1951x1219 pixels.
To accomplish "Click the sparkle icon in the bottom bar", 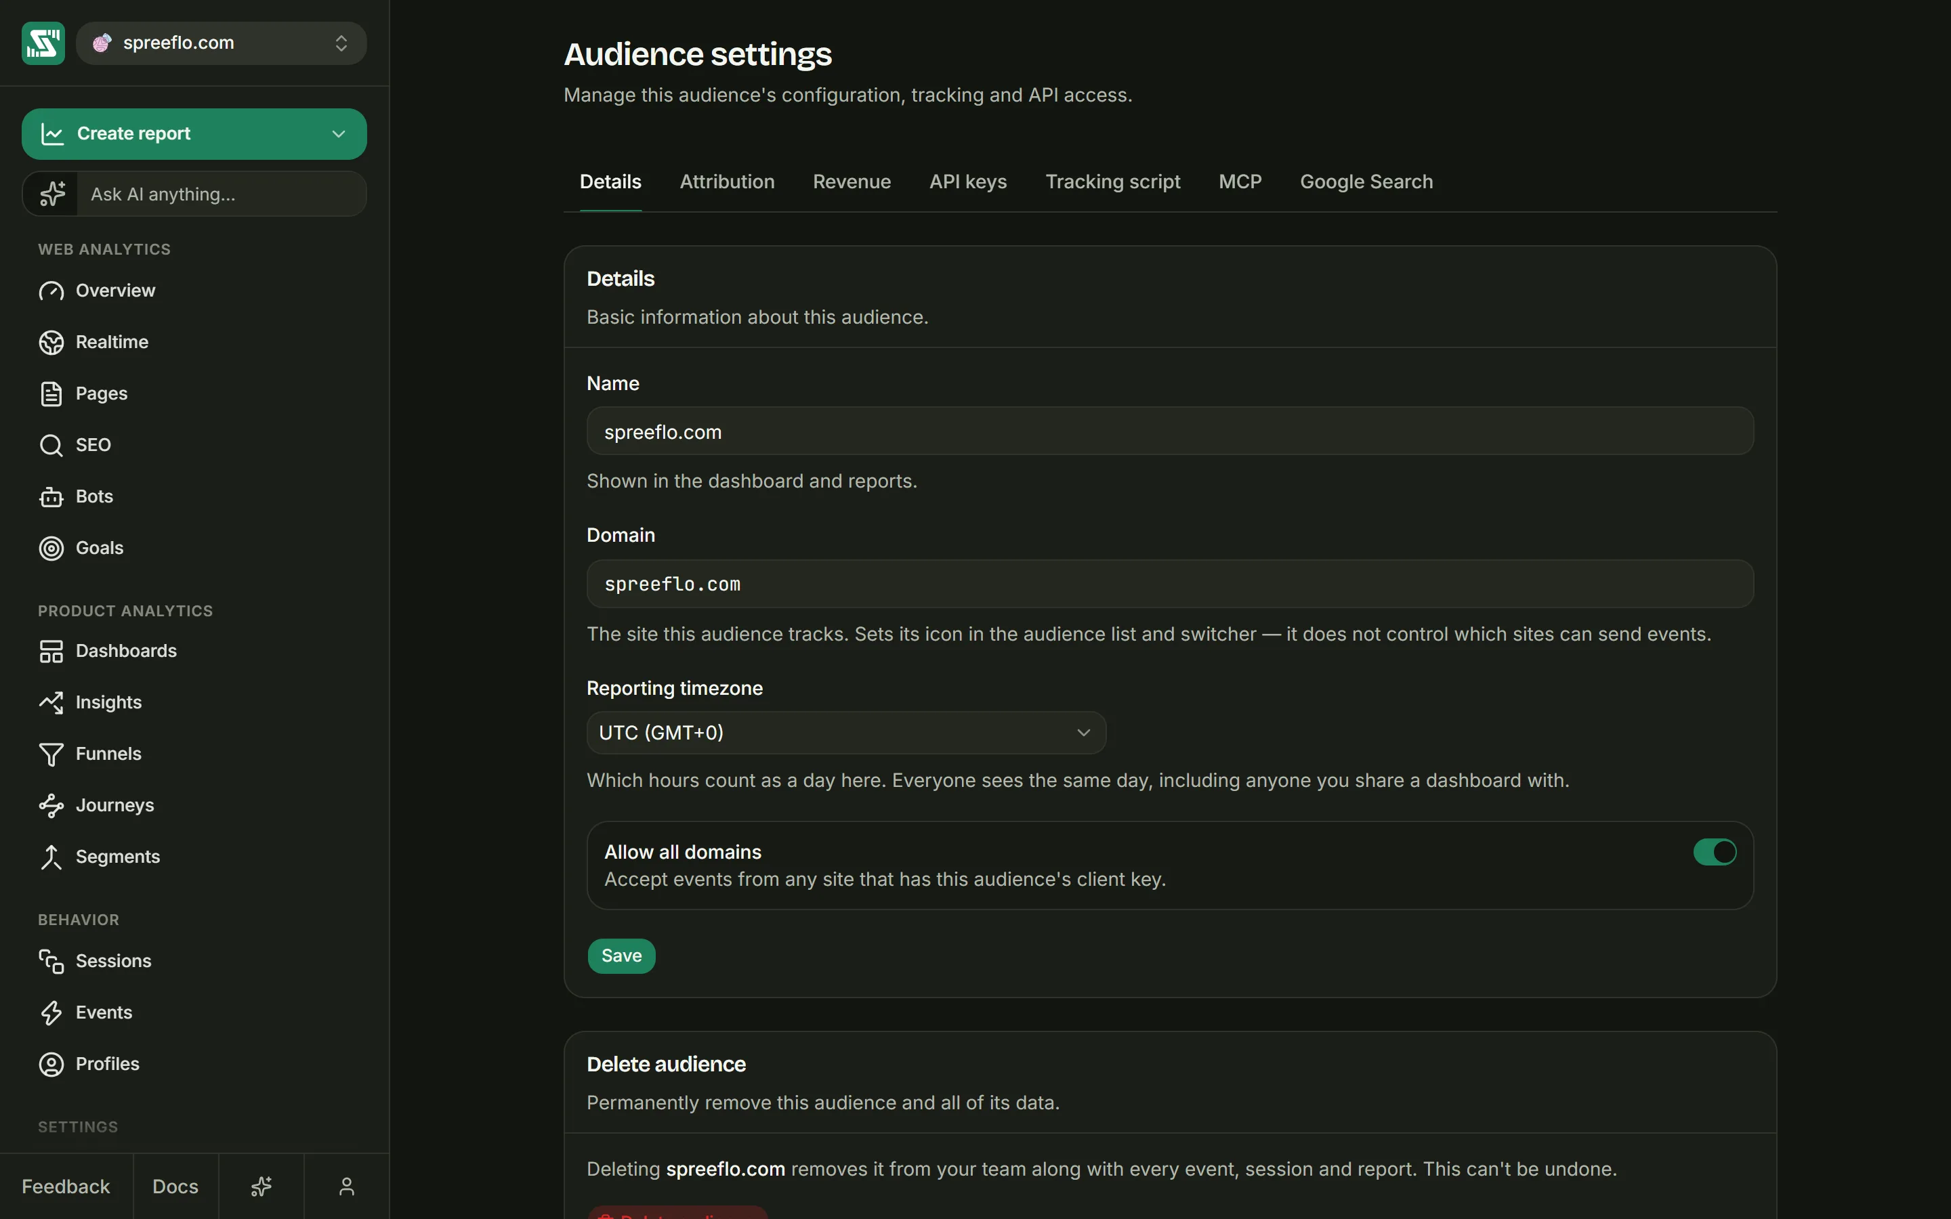I will [261, 1186].
